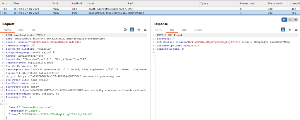Screen dimensions: 300x120
Task: Click the Accept-Encoding gzip header line
Action: [32, 93]
